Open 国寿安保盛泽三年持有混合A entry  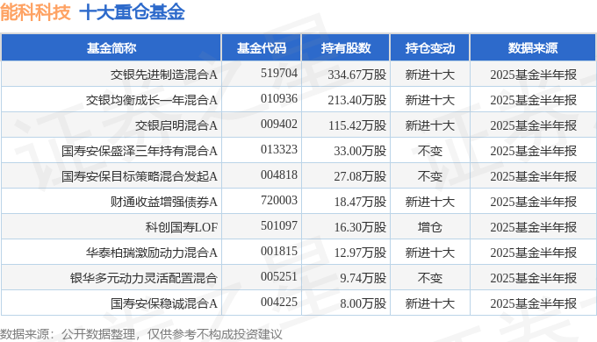point(140,151)
